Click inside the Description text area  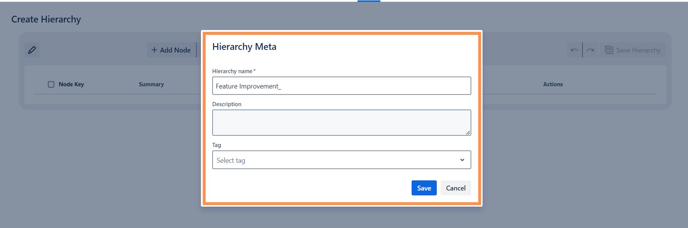[x=341, y=122]
